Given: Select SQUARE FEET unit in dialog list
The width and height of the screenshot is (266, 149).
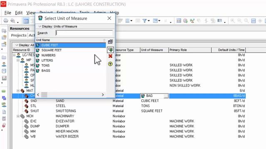Looking at the screenshot, I should tap(71, 50).
